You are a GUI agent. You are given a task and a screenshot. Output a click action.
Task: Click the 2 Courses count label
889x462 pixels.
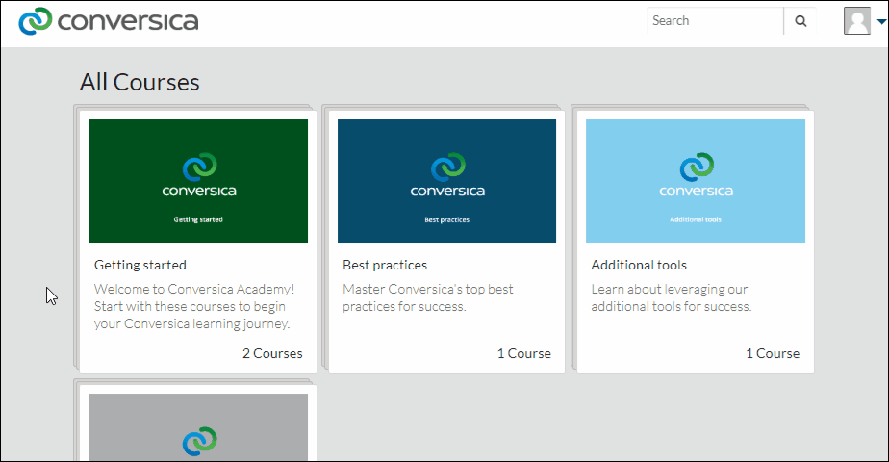coord(272,353)
